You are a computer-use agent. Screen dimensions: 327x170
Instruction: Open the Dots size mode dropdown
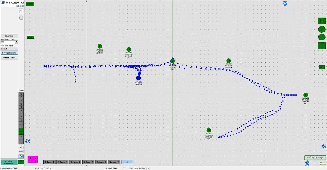tap(9, 49)
